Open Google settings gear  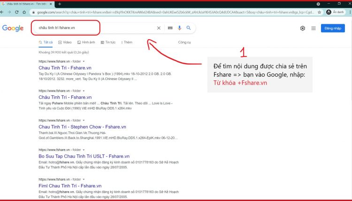point(303,28)
